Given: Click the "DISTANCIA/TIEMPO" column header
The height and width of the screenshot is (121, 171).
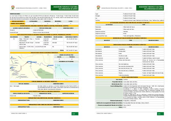Looking at the screenshot, I should pyautogui.click(x=72, y=37).
